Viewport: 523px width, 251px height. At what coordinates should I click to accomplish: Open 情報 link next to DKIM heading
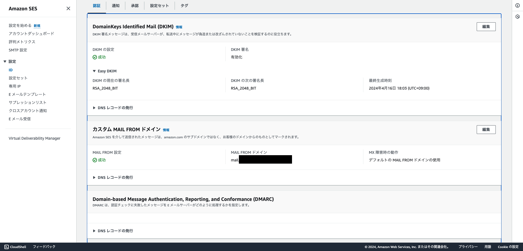coord(179,27)
